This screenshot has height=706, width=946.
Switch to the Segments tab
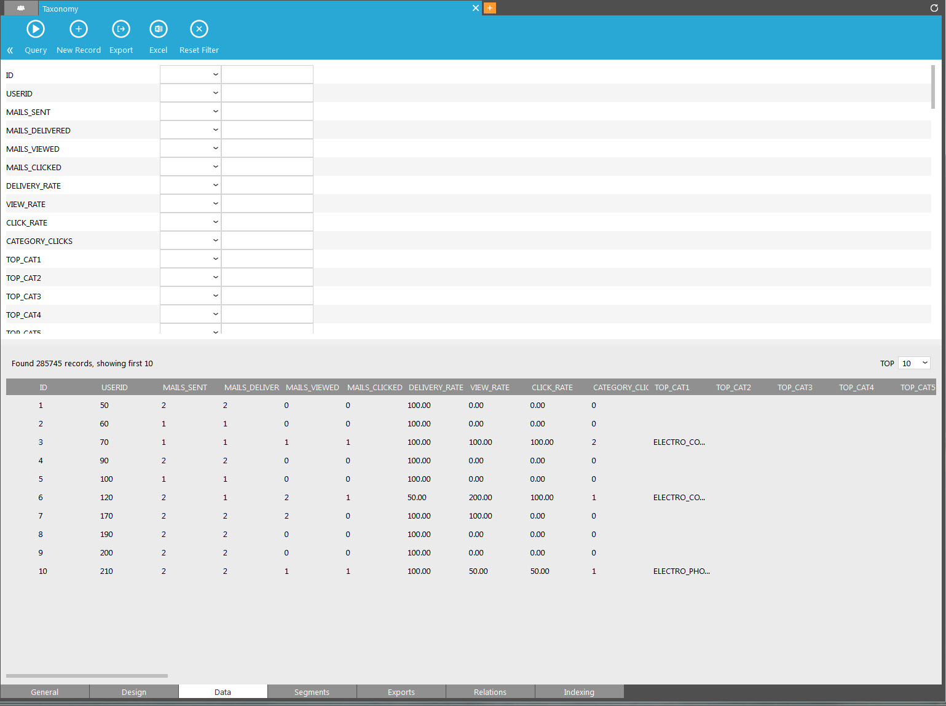click(x=312, y=692)
